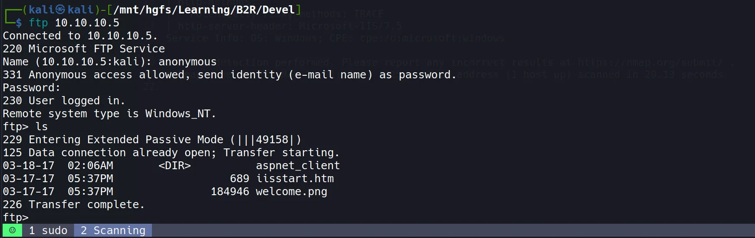The width and height of the screenshot is (755, 238).
Task: Click the "anonymous" username text
Action: coord(187,61)
